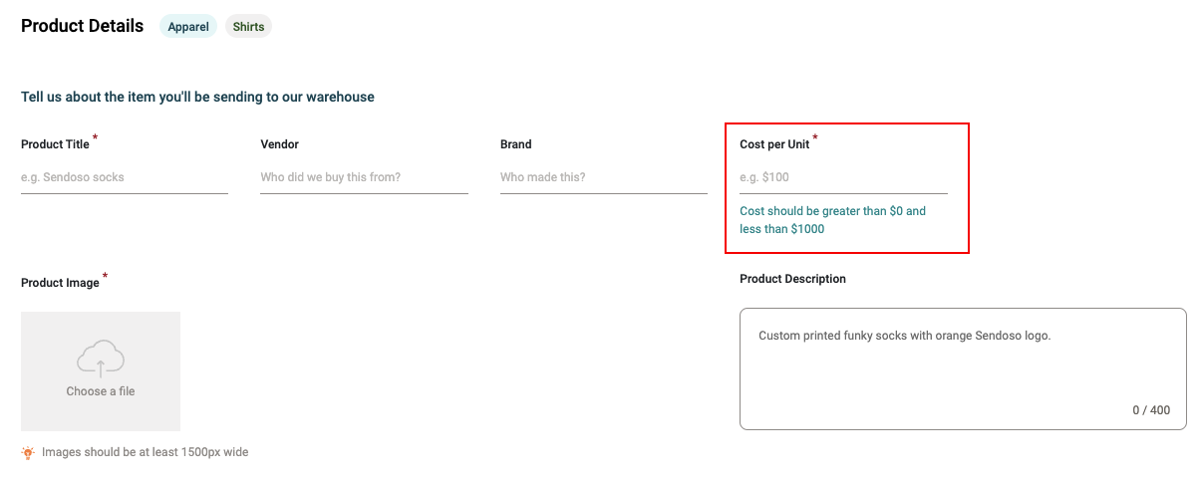
Task: Click the cloud upload icon
Action: pyautogui.click(x=100, y=358)
